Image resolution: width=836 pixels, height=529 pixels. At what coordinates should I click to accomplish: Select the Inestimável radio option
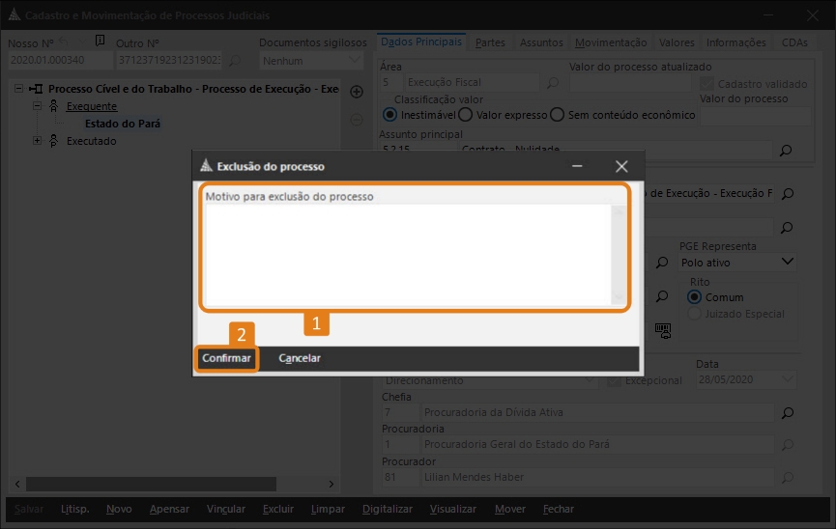[389, 115]
